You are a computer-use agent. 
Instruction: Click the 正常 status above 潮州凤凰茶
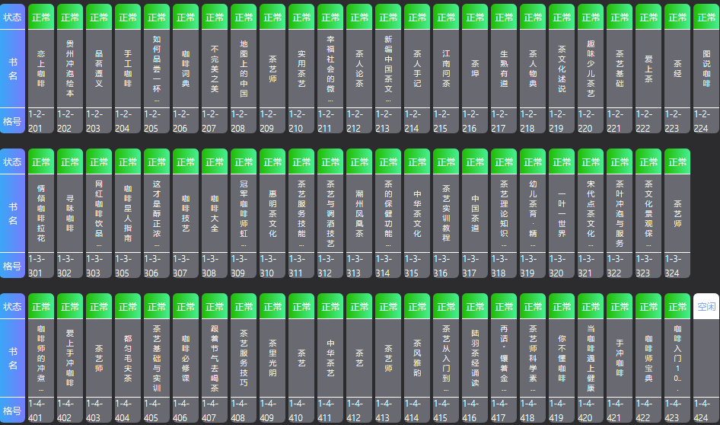[359, 161]
